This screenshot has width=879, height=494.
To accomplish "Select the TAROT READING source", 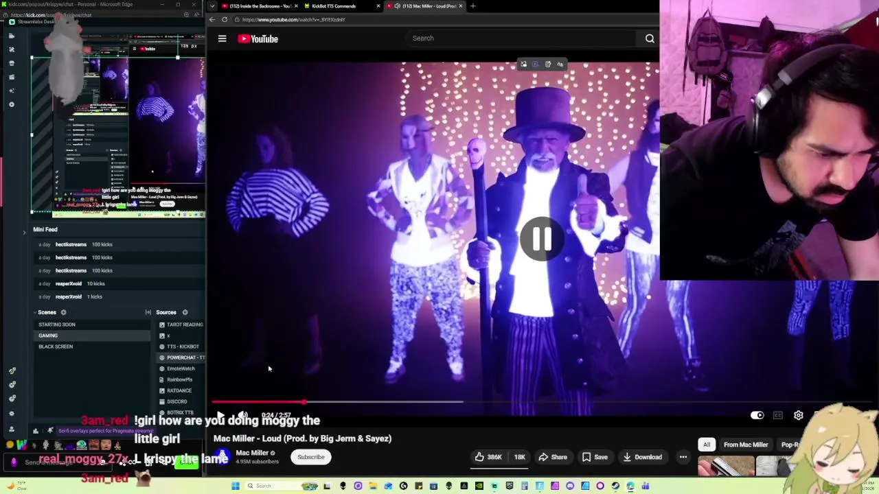I will (x=181, y=325).
